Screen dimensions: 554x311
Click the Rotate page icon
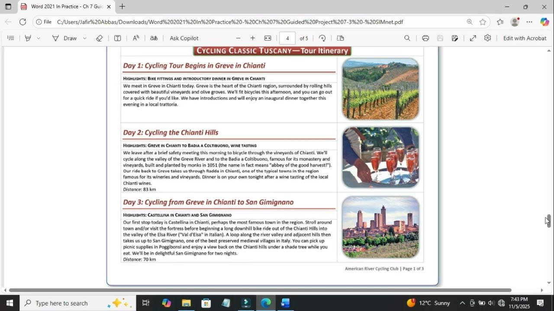(x=322, y=38)
